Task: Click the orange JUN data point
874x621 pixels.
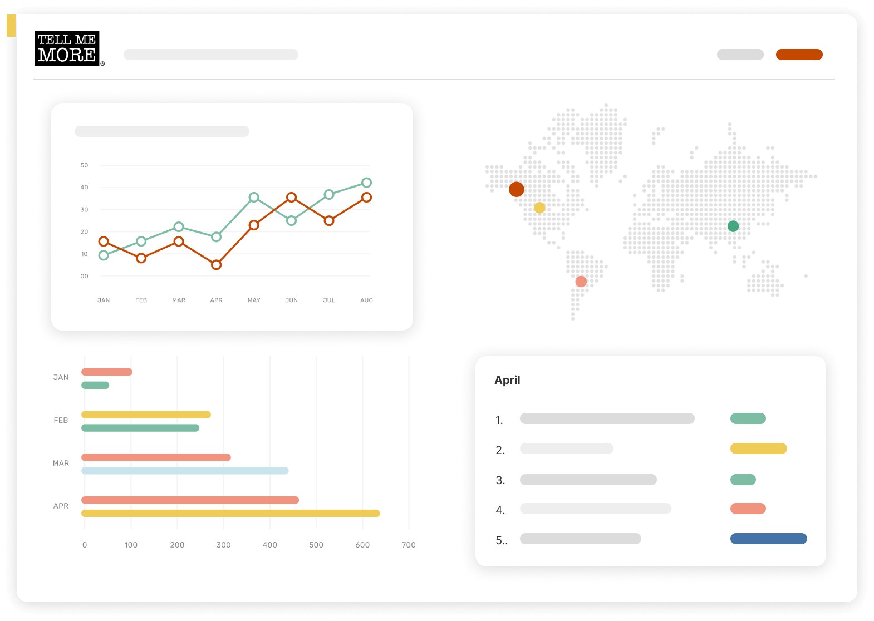Action: point(291,198)
